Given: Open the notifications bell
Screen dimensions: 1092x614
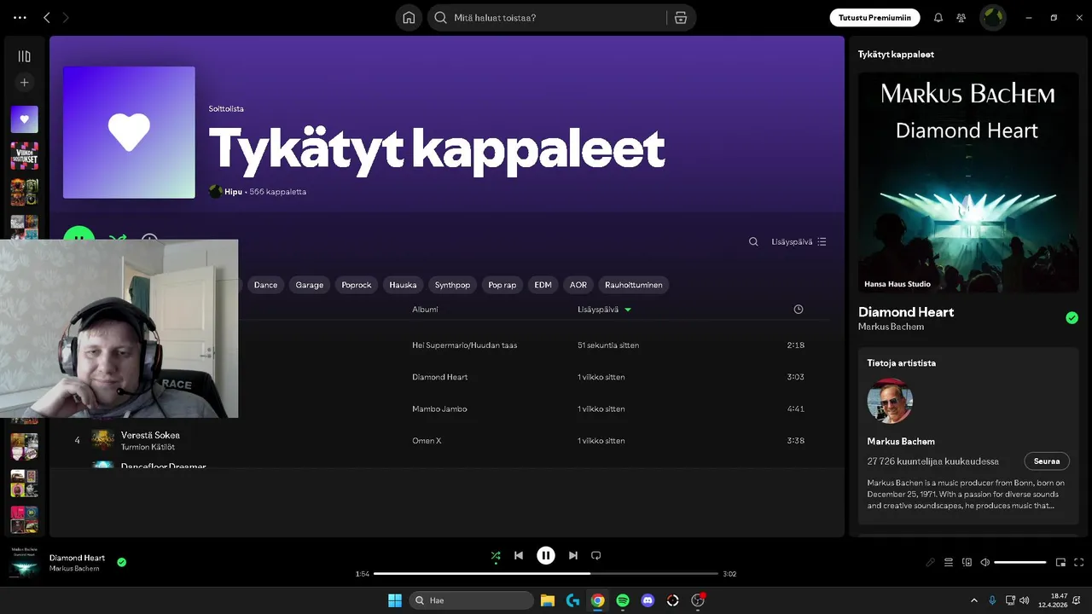Looking at the screenshot, I should point(938,17).
